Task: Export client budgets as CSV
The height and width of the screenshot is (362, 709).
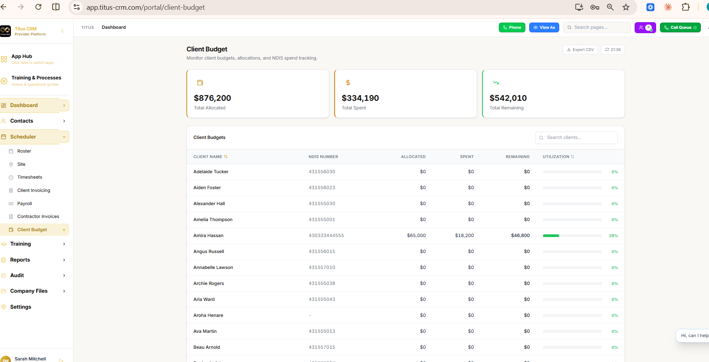Action: click(x=580, y=50)
